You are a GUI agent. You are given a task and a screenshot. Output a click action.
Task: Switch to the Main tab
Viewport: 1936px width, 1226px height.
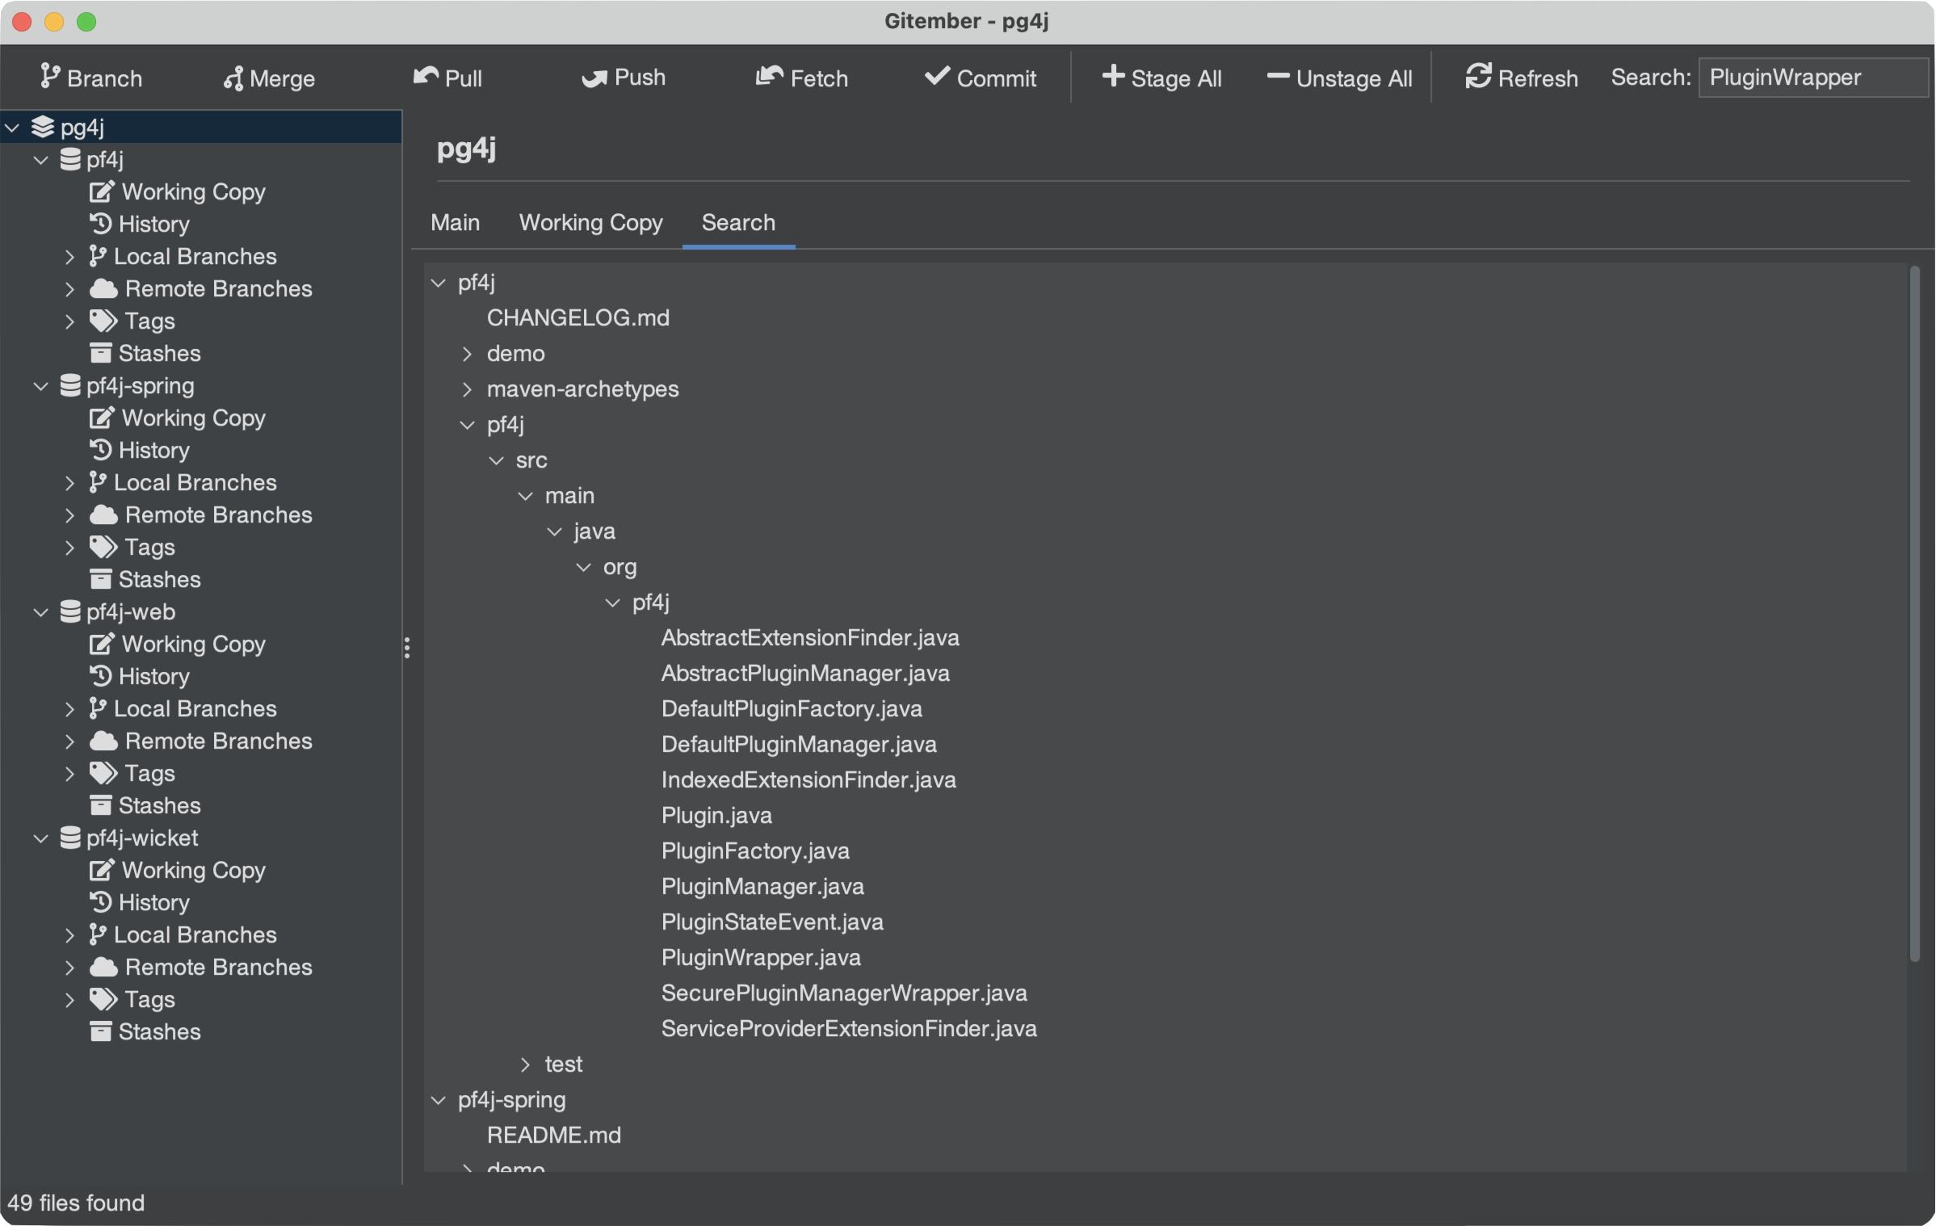coord(455,222)
